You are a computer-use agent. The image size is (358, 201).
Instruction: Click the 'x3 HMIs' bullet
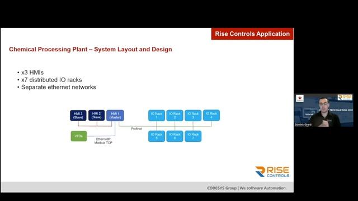pyautogui.click(x=32, y=73)
